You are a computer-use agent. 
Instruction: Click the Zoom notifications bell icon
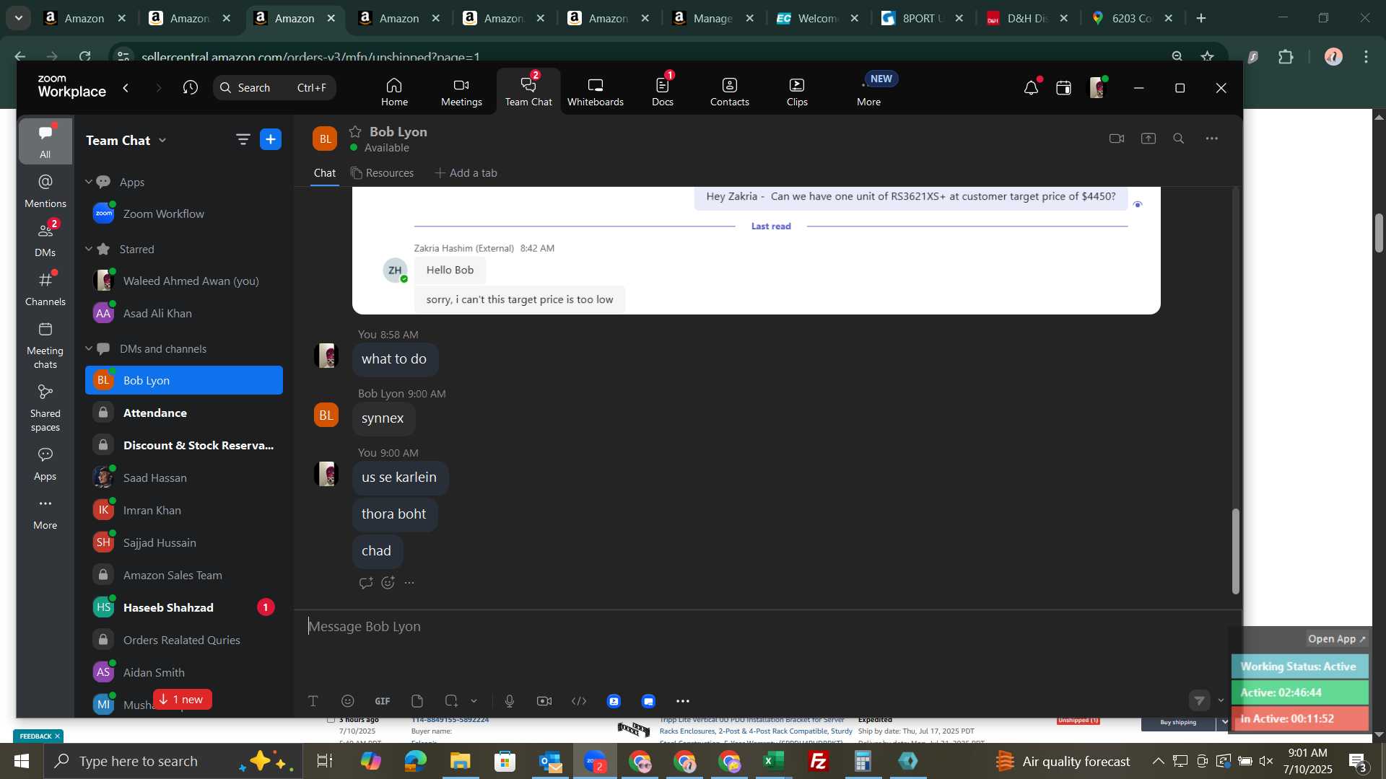(1031, 88)
